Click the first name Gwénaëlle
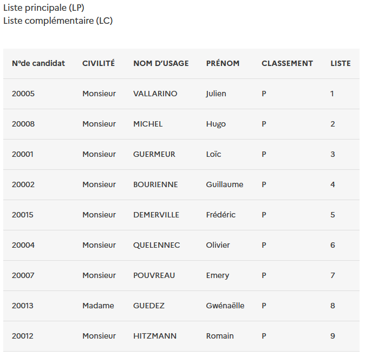The image size is (365, 357). pos(225,306)
